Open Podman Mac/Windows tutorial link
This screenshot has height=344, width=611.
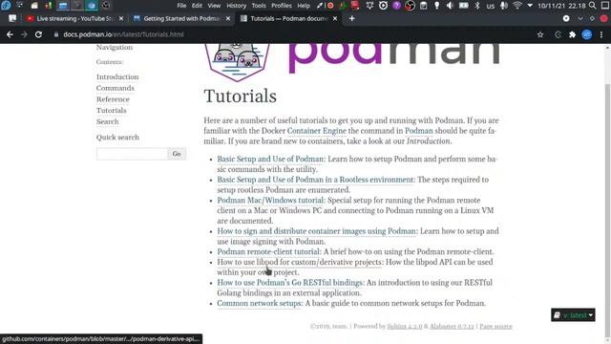click(x=270, y=201)
